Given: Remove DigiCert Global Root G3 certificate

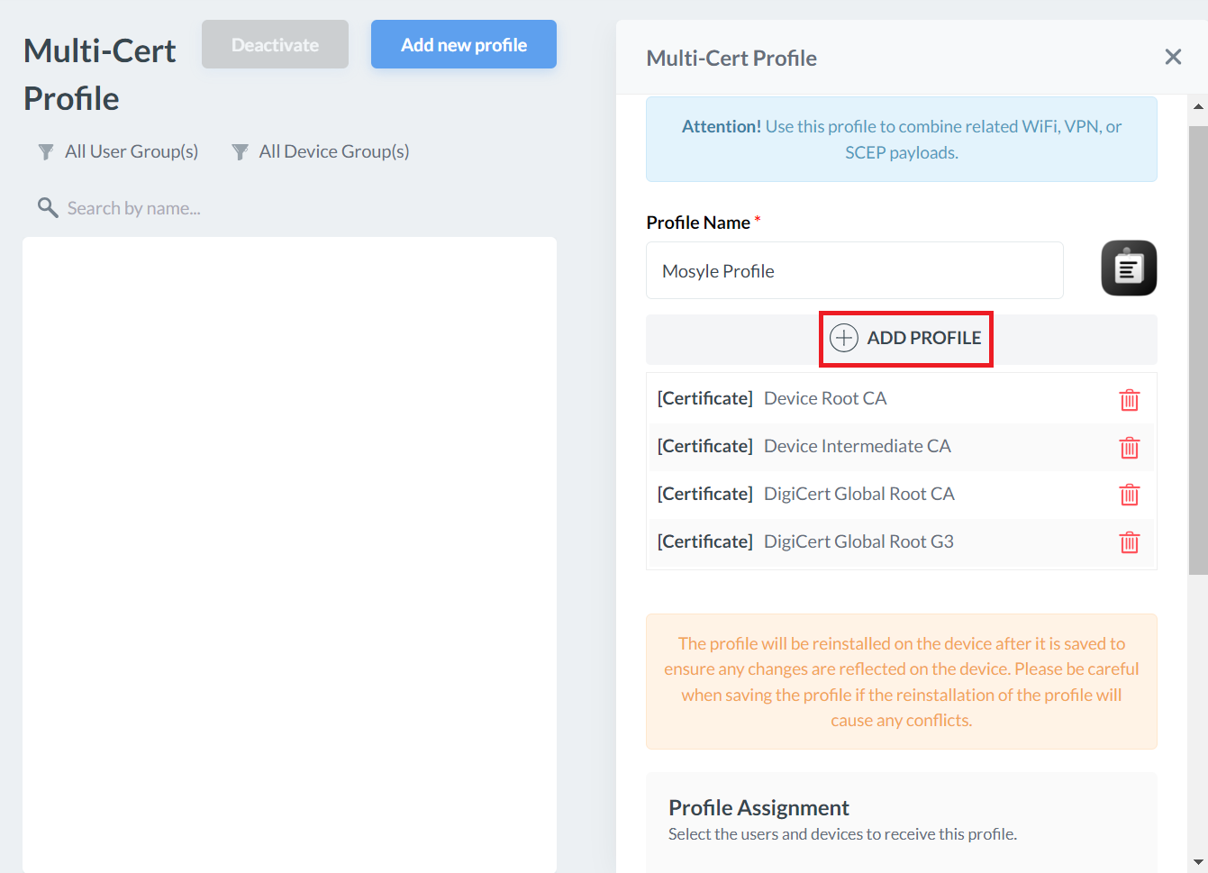Looking at the screenshot, I should pos(1129,542).
